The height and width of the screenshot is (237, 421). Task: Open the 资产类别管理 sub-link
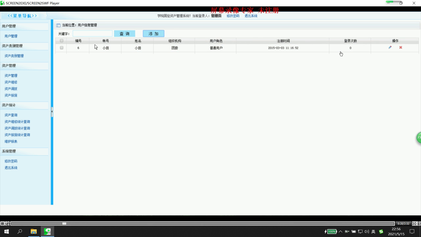[14, 56]
